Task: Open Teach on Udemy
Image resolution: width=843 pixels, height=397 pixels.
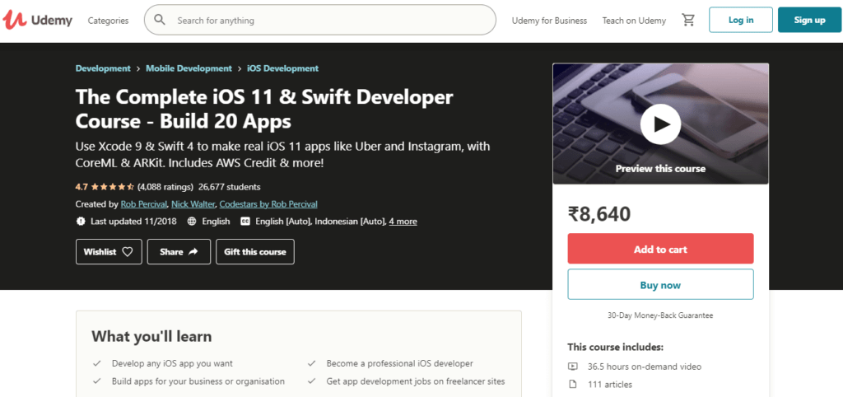Action: point(634,21)
